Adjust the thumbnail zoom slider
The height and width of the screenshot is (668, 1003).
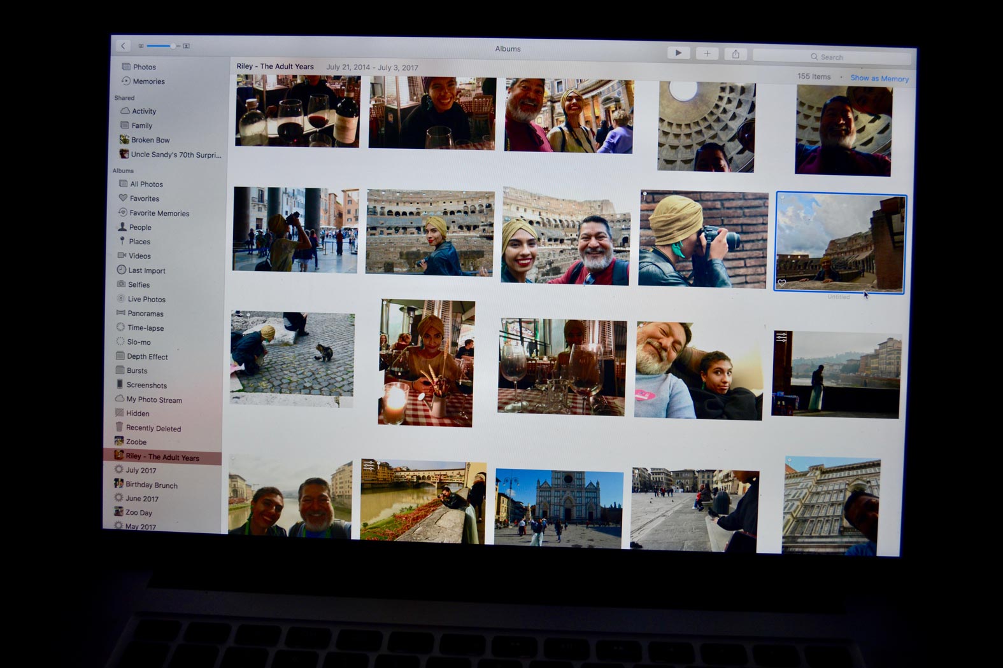[172, 46]
